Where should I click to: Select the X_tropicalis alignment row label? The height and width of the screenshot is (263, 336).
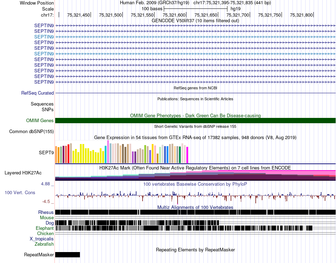42,239
